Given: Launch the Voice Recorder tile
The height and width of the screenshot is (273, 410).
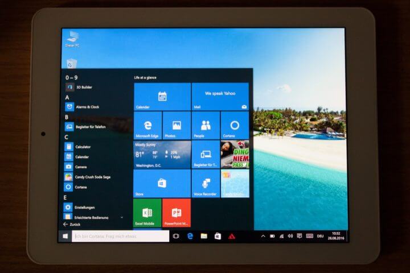Looking at the screenshot, I should point(206,184).
